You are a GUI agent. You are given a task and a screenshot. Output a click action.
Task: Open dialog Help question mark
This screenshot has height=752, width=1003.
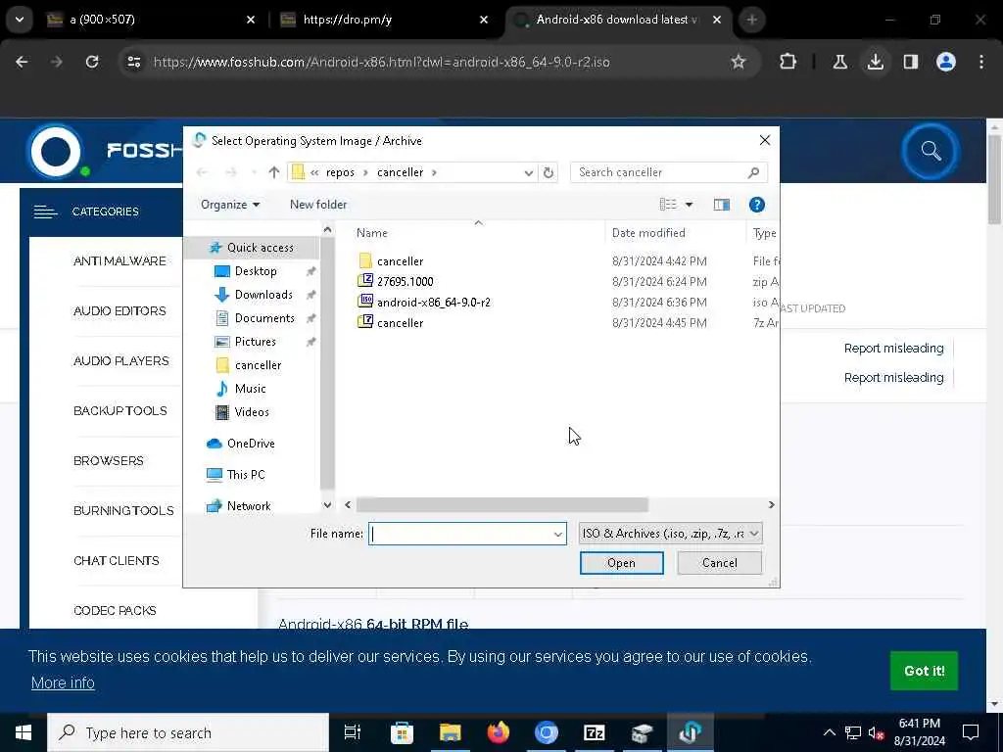coord(757,205)
